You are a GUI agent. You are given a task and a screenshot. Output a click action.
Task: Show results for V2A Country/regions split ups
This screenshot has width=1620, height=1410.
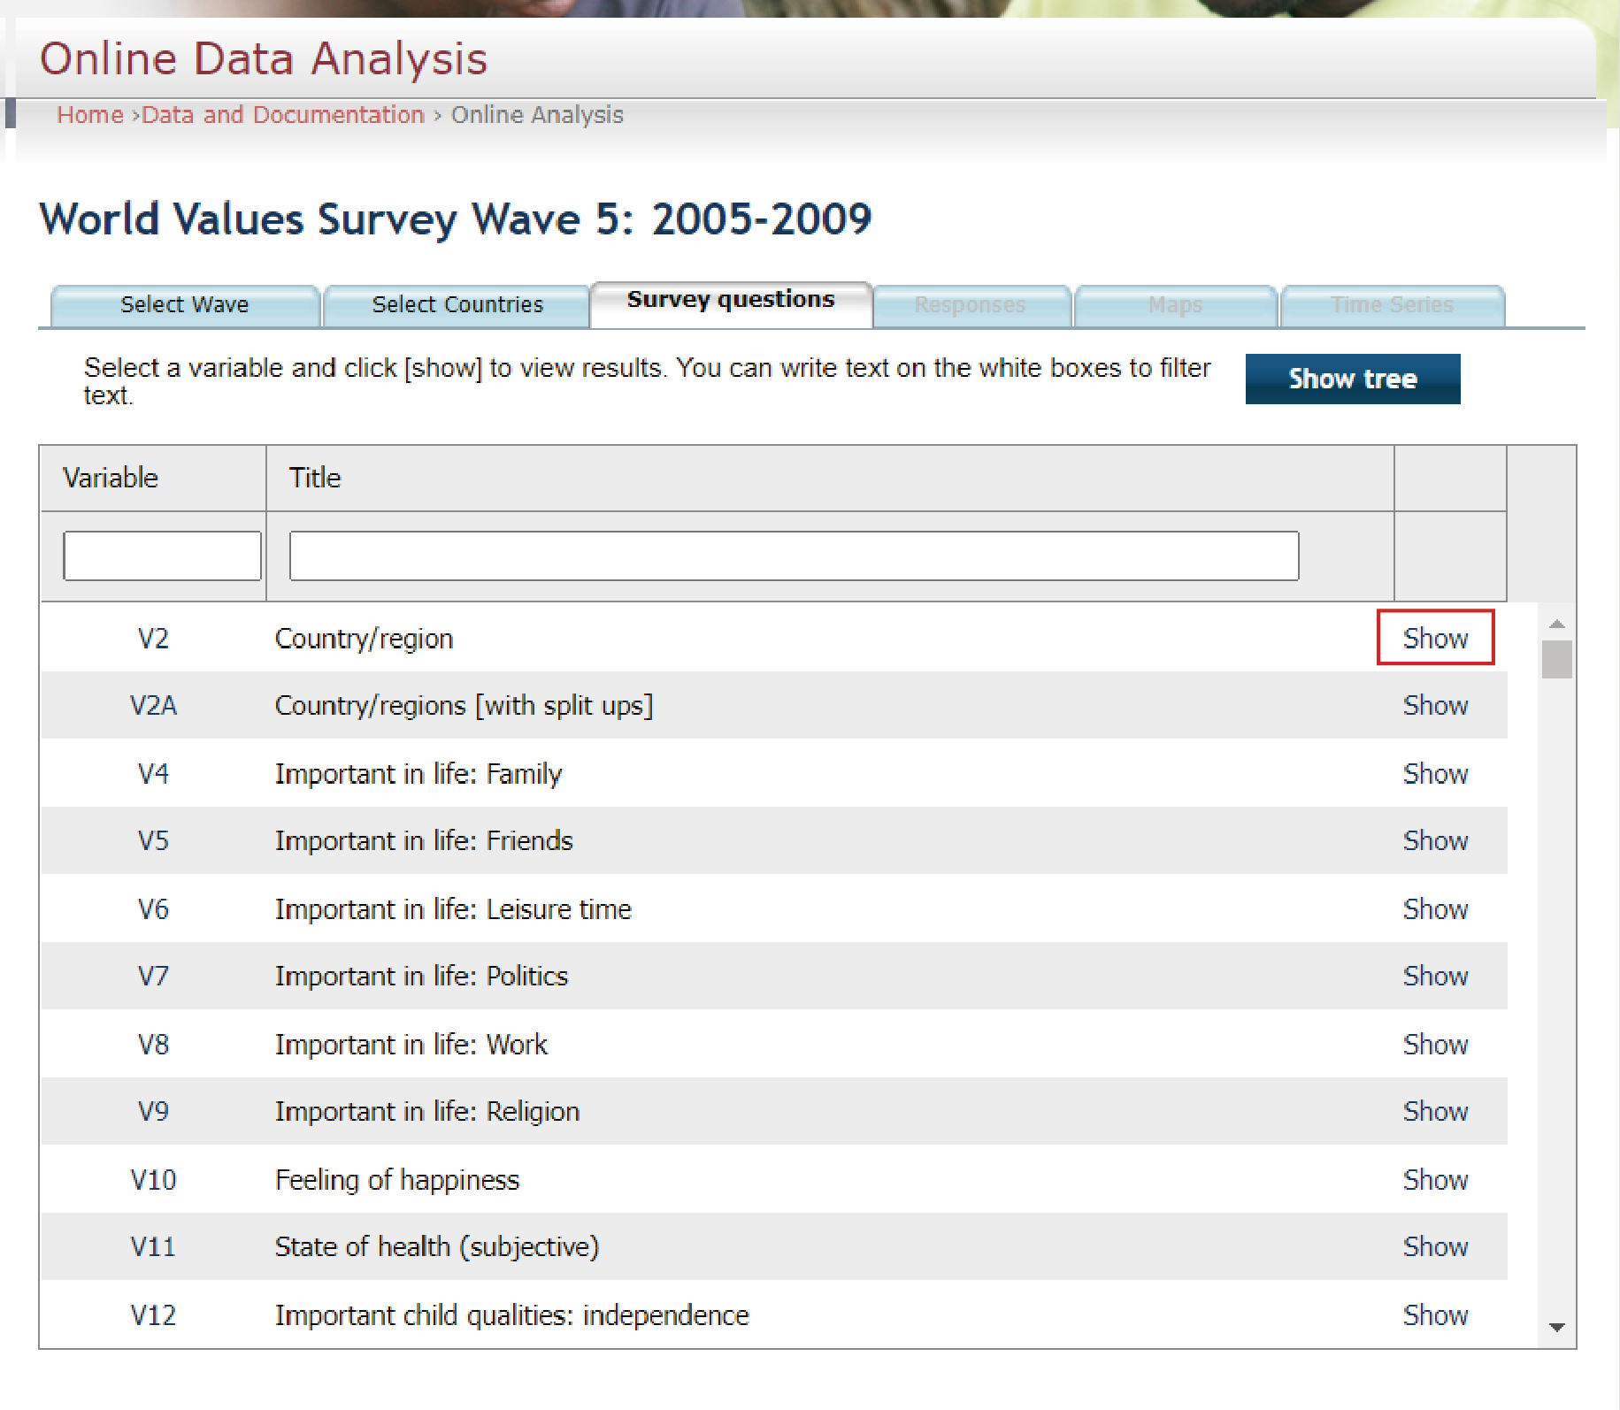click(x=1435, y=705)
